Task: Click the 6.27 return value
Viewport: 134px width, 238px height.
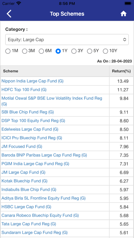Action: (124, 181)
